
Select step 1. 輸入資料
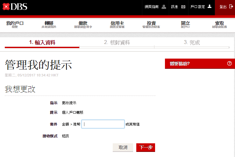tap(42, 43)
